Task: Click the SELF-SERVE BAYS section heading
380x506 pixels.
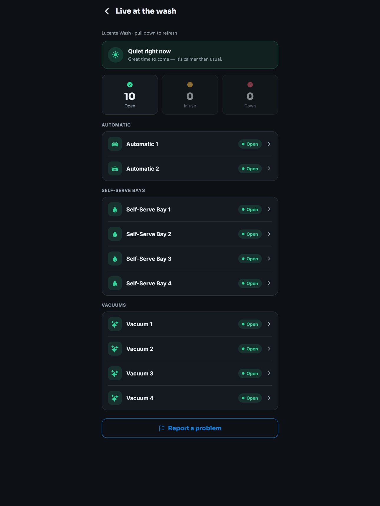Action: tap(123, 190)
